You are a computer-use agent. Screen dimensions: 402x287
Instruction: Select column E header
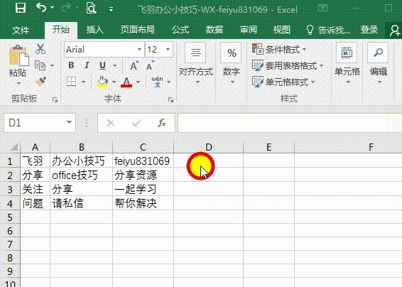coord(268,147)
